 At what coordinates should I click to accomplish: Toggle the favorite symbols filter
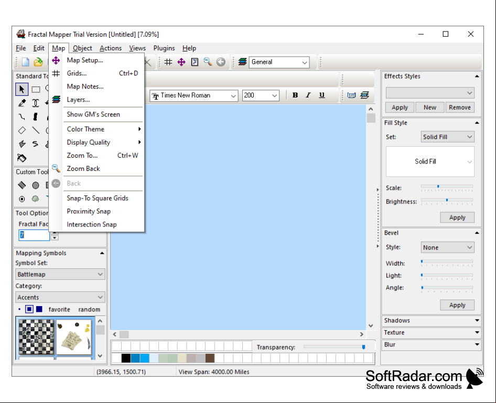pyautogui.click(x=59, y=309)
